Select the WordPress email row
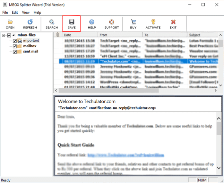Viewport: 224px width, 183px height. pyautogui.click(x=136, y=82)
